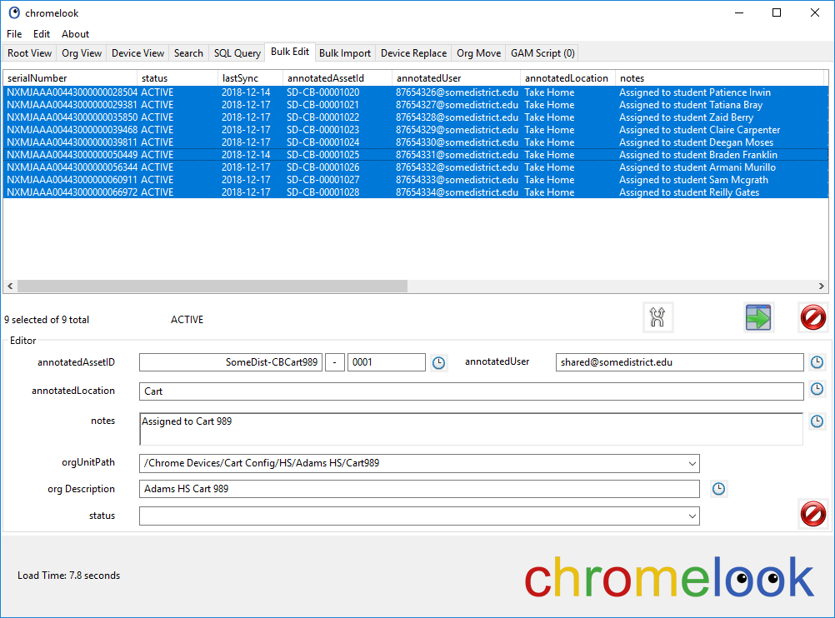Image resolution: width=835 pixels, height=618 pixels.
Task: Click the notes box Assigned to Cart 989
Action: click(472, 428)
